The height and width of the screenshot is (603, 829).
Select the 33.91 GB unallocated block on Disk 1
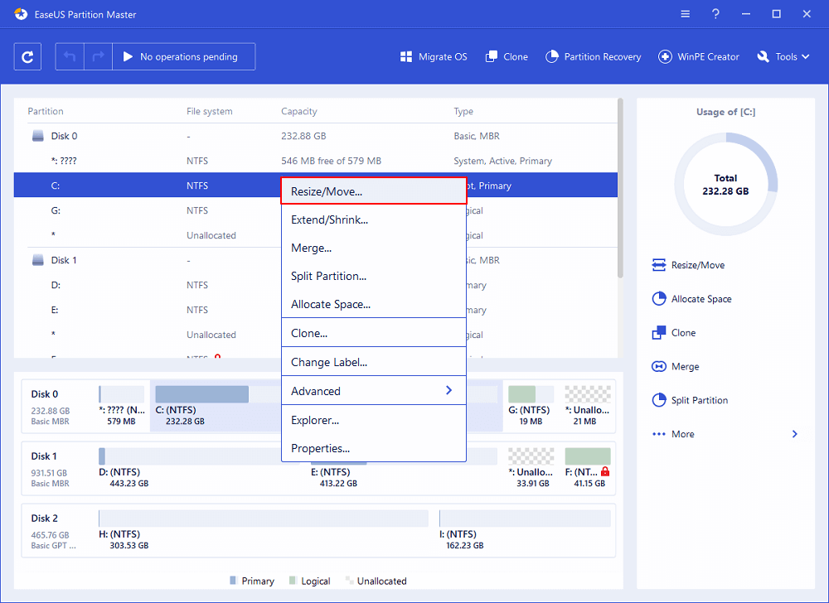pos(531,468)
